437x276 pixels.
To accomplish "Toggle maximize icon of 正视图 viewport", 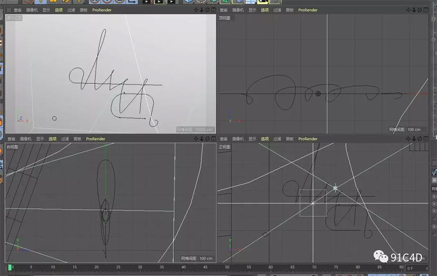I will click(x=425, y=139).
